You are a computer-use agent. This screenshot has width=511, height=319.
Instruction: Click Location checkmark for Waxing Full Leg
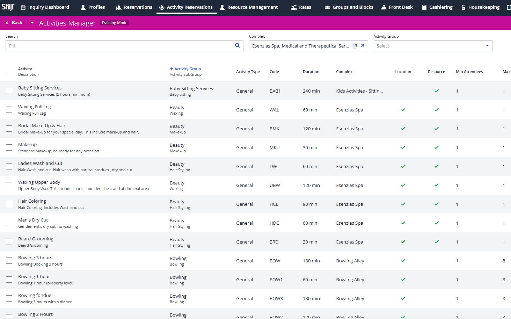(x=403, y=110)
